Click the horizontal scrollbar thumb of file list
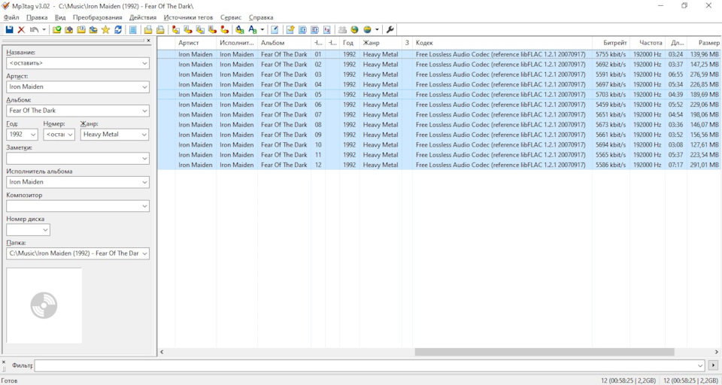 545,352
